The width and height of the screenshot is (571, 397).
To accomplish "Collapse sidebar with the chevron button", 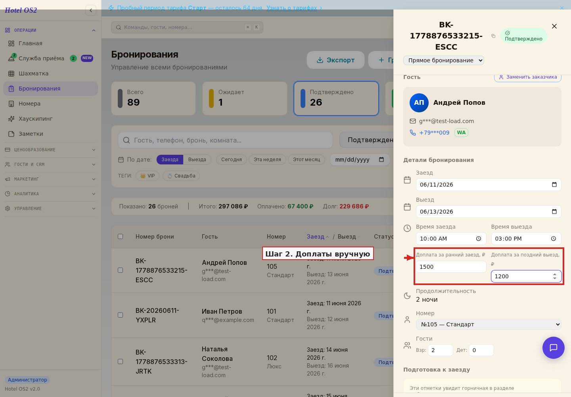I will 91,10.
